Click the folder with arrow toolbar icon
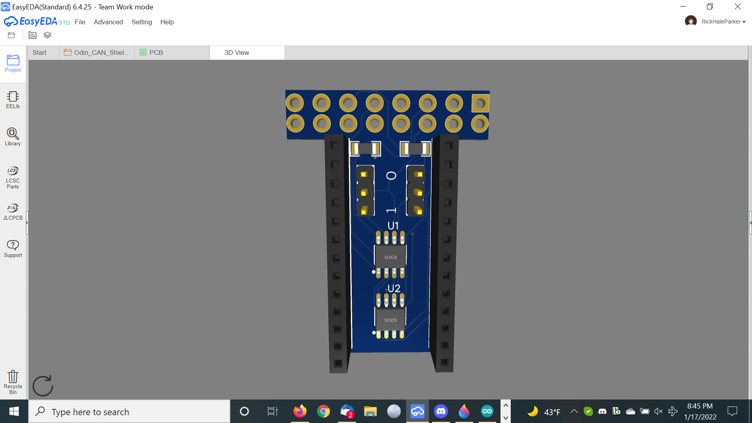Image resolution: width=752 pixels, height=423 pixels. [33, 35]
